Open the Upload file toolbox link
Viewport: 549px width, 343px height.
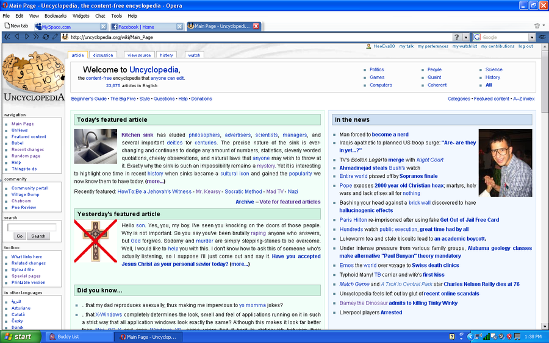point(23,269)
